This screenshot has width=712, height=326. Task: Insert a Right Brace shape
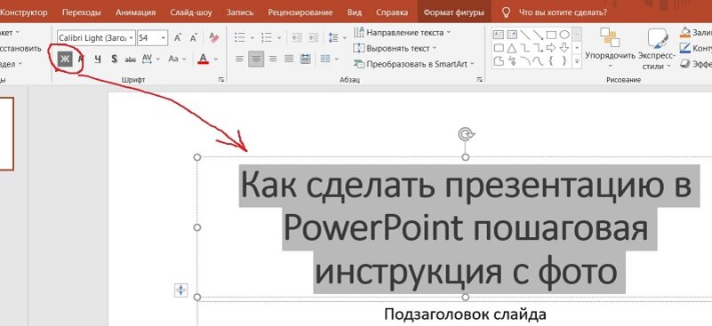564,60
